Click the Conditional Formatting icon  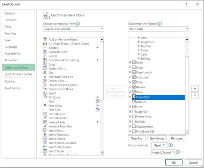(45, 60)
